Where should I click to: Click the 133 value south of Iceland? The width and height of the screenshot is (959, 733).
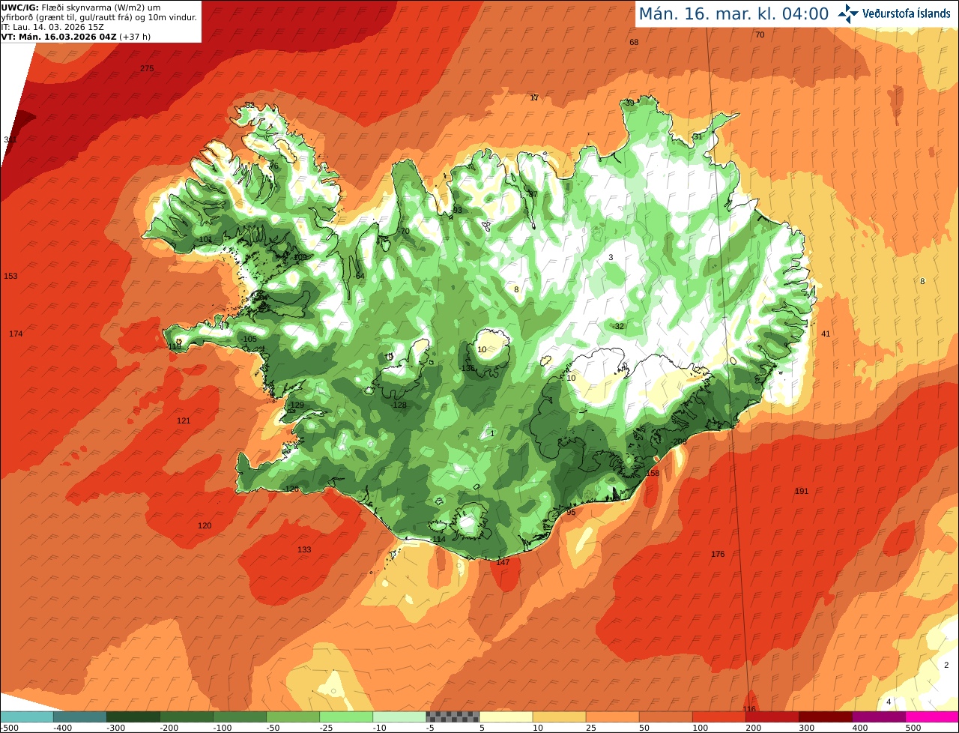click(304, 550)
